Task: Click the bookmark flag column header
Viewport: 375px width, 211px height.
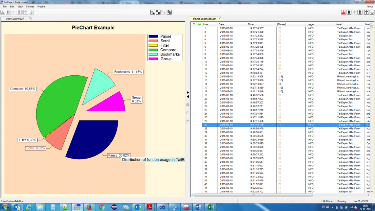Action: pos(194,24)
